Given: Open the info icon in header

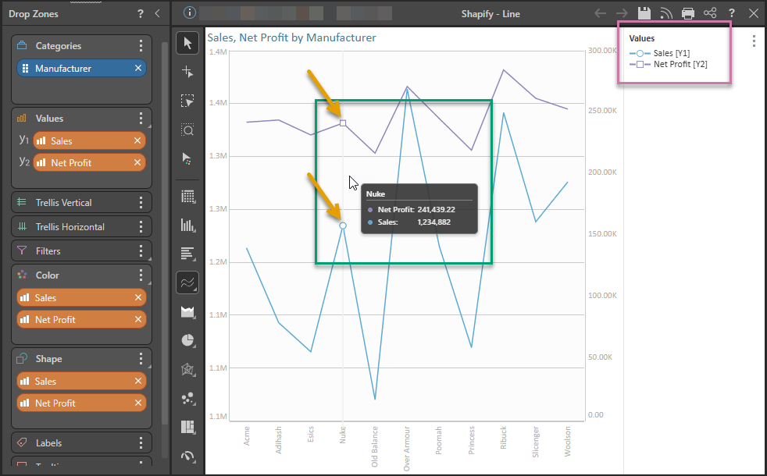Looking at the screenshot, I should click(x=189, y=12).
